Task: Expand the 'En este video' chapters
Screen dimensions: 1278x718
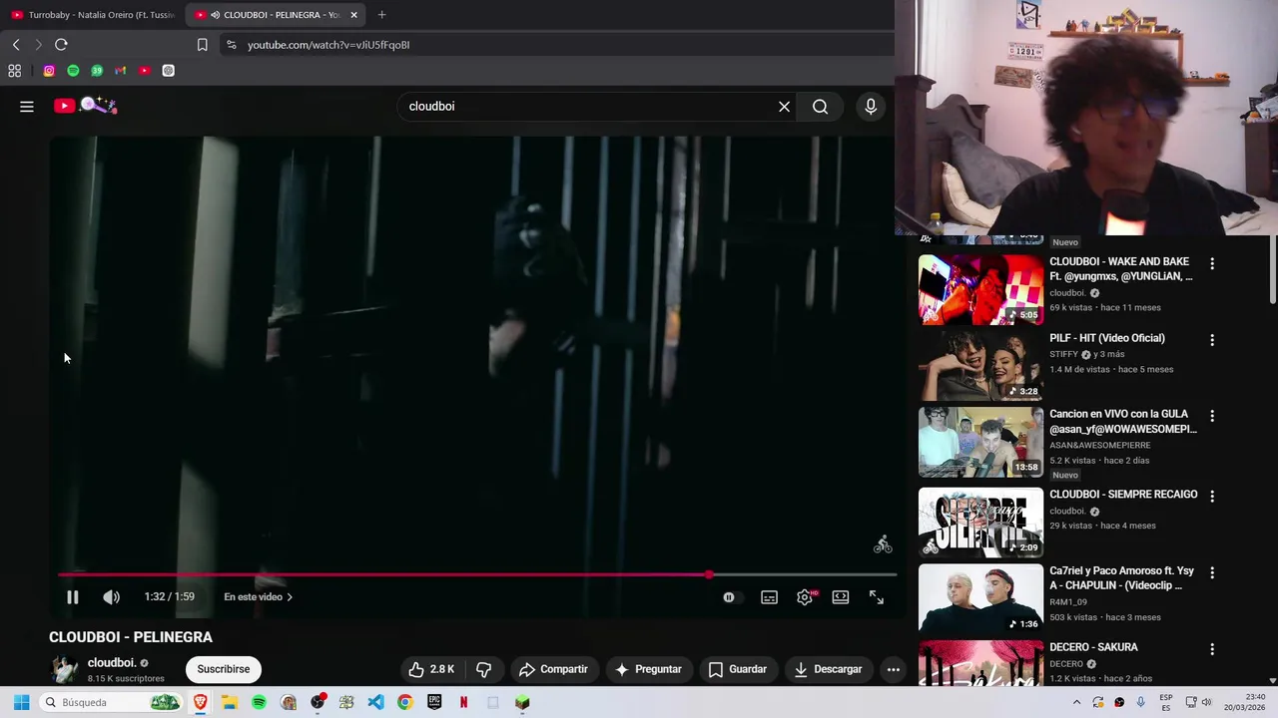Action: click(258, 597)
